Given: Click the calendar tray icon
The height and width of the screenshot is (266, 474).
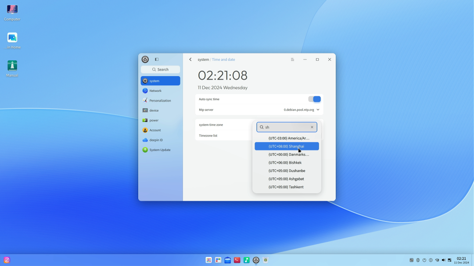Looking at the screenshot, I should coord(411,260).
